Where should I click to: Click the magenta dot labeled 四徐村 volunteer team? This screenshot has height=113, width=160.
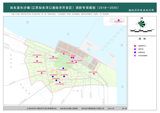pos(42,73)
